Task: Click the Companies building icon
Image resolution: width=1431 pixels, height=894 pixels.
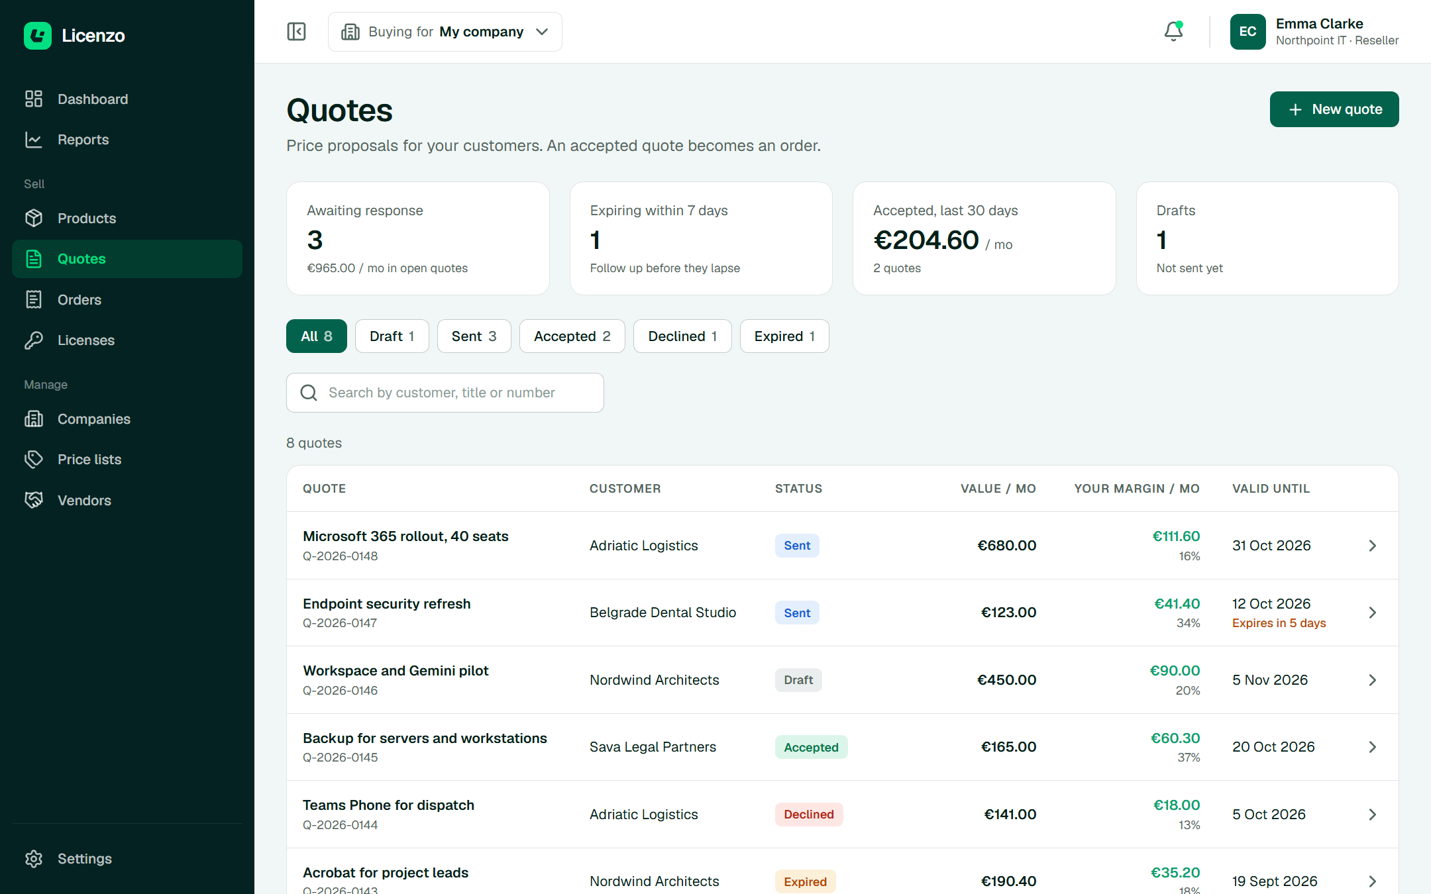Action: point(34,419)
